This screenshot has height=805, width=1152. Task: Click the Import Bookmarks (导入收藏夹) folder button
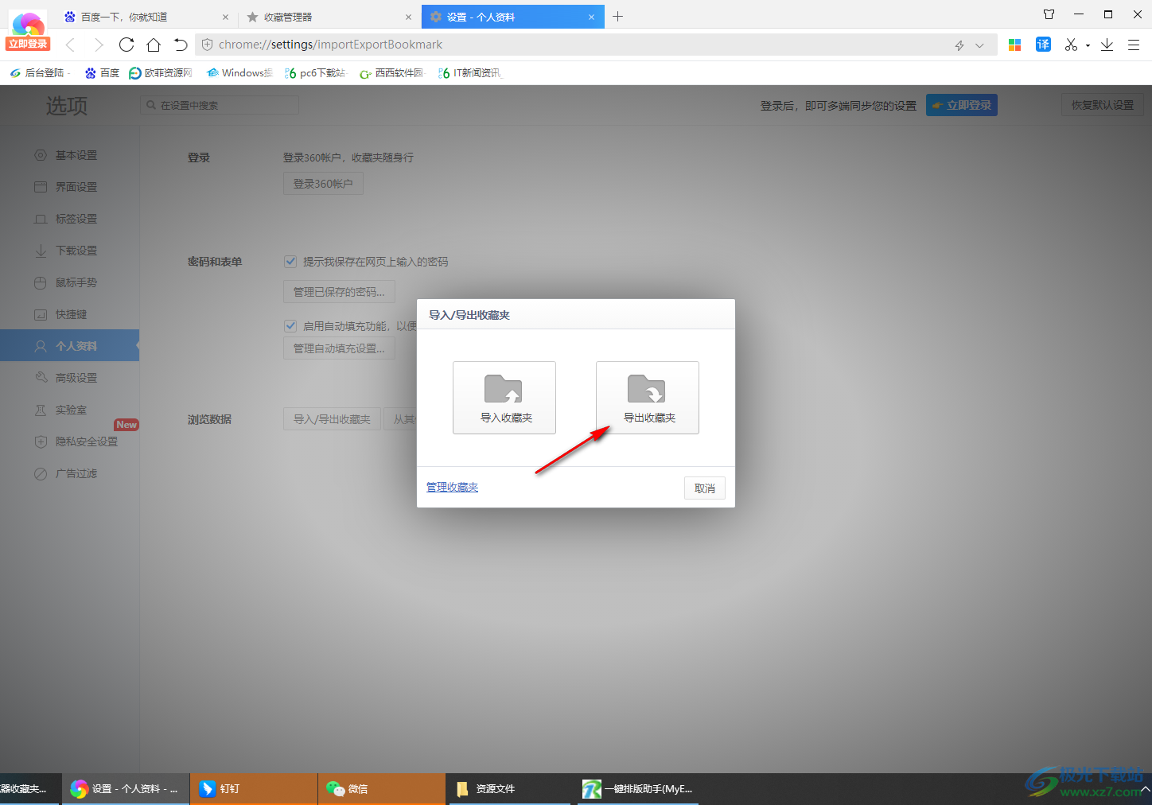pyautogui.click(x=504, y=398)
